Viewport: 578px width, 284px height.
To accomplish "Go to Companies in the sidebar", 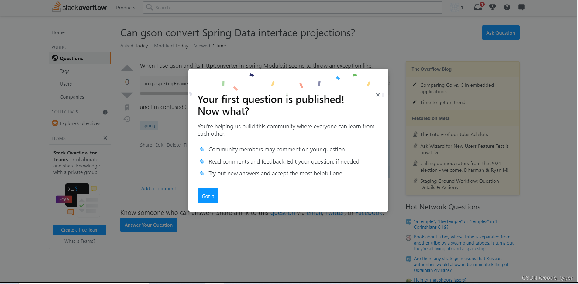I will tap(72, 97).
